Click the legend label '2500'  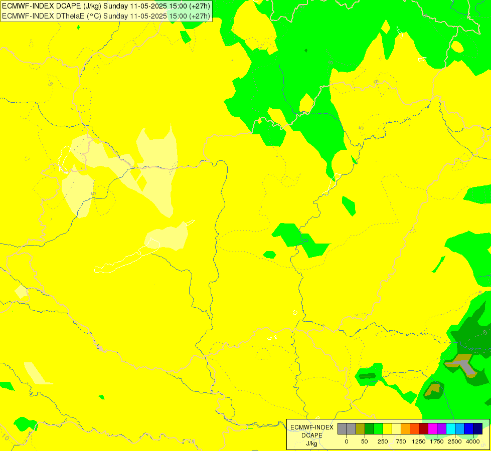(x=455, y=441)
